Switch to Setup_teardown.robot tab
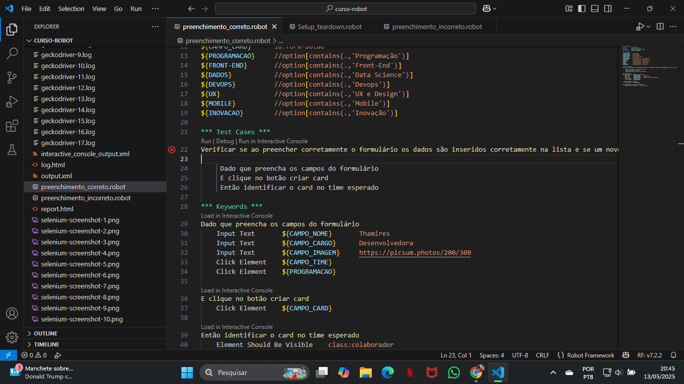684x384 pixels. tap(329, 27)
